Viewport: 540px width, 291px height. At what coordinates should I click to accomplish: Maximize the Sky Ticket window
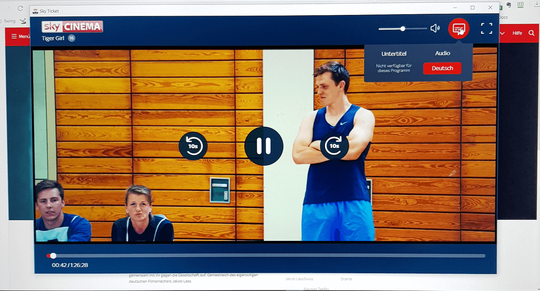(472, 8)
